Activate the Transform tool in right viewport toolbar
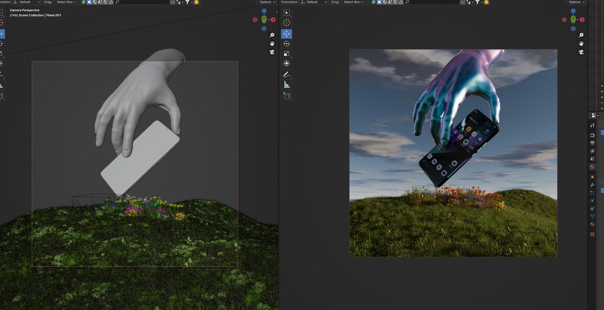604x310 pixels. tap(286, 64)
